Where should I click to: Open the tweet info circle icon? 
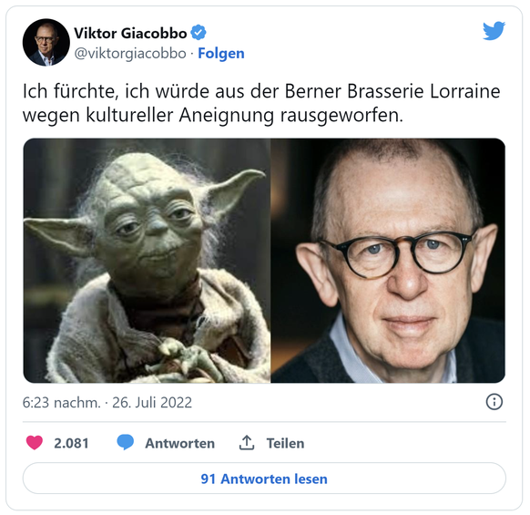coord(494,402)
